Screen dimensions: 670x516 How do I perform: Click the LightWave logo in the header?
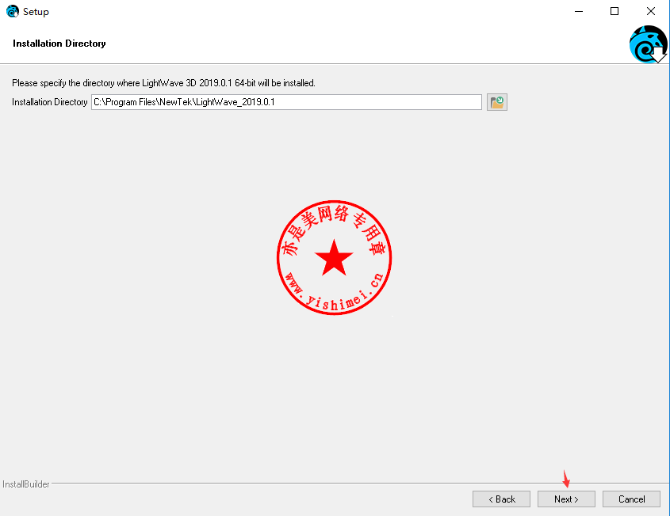coord(648,44)
